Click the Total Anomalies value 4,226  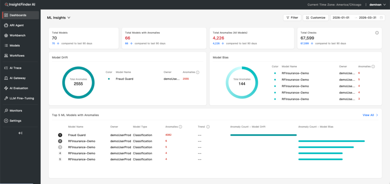click(x=219, y=38)
